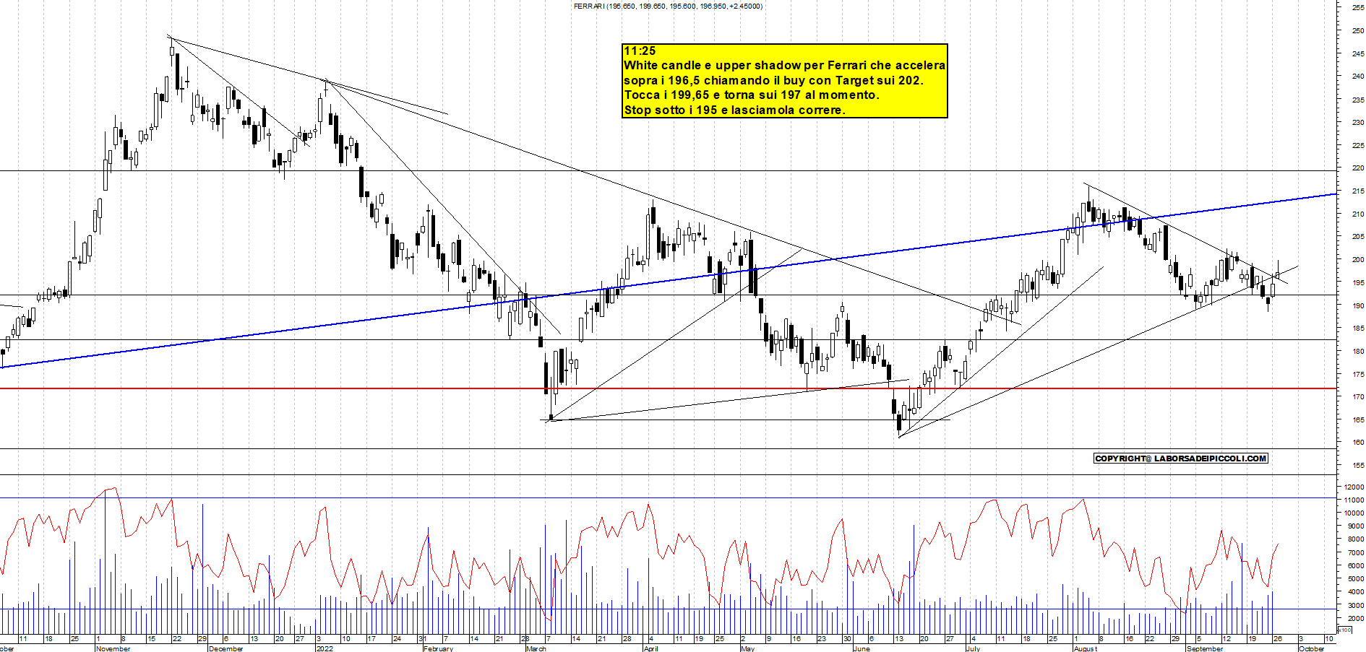Click the 230 price level on the right axis

point(1357,122)
